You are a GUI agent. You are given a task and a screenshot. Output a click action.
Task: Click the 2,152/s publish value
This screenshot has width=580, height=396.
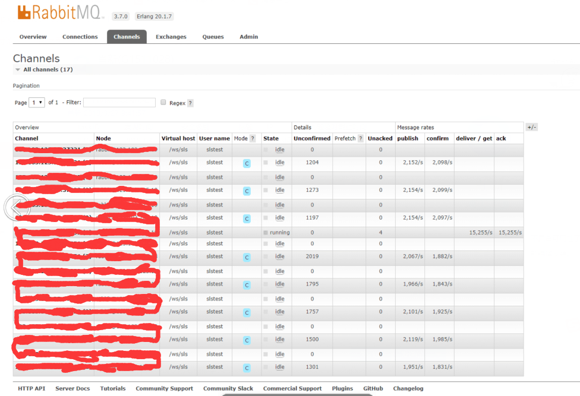[x=413, y=163]
